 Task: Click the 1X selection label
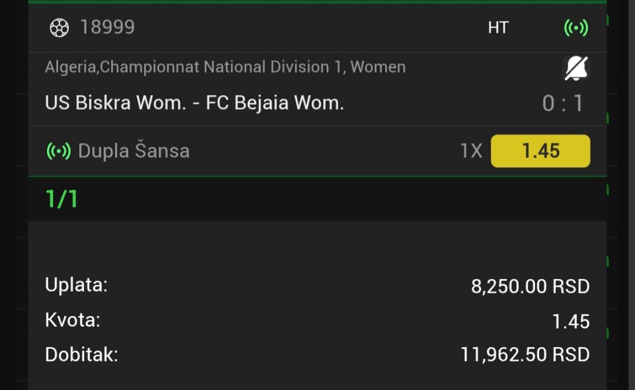click(471, 151)
